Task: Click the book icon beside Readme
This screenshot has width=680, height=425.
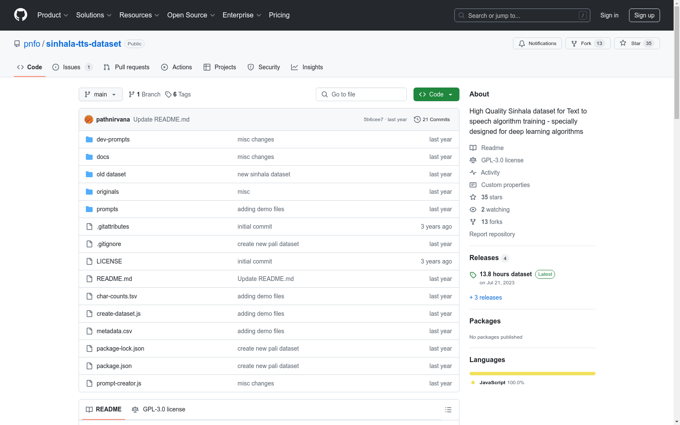Action: pos(473,148)
